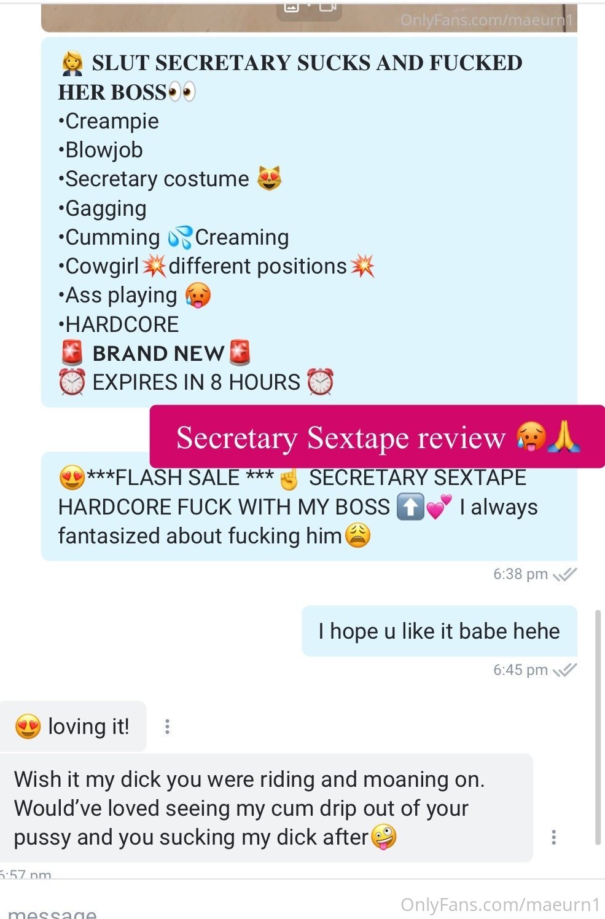605x919 pixels.
Task: Click the image icon on the media preview
Action: coord(292,7)
